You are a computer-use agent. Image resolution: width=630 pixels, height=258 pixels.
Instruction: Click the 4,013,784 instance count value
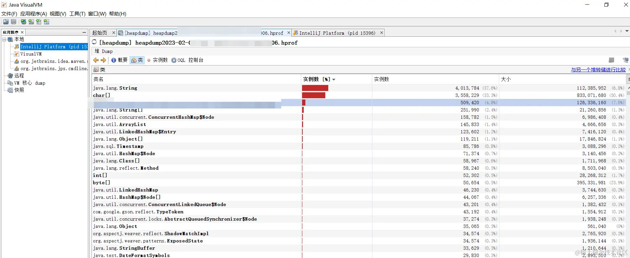pos(467,88)
